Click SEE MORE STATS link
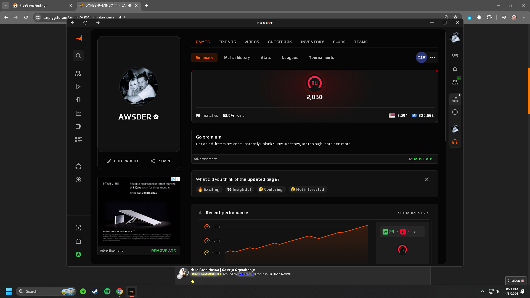The height and width of the screenshot is (298, 530). 414,213
